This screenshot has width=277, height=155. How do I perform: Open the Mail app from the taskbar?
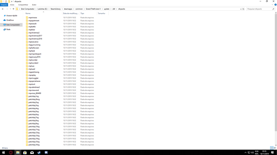point(32,152)
